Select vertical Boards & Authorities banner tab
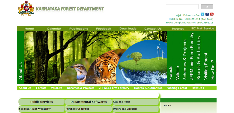 (x=199, y=57)
